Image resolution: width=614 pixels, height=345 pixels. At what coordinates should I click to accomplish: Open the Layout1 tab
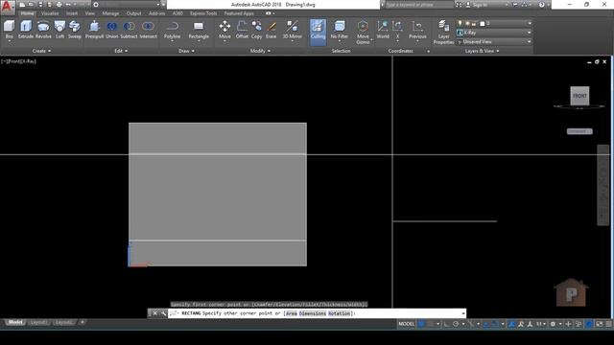38,322
